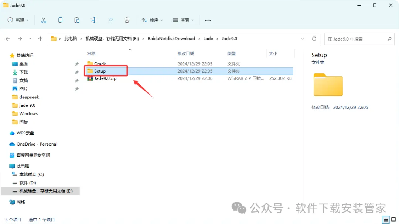Screen dimensions: 399x224
Task: Open 桌面 in quick access
Action: [x=23, y=64]
